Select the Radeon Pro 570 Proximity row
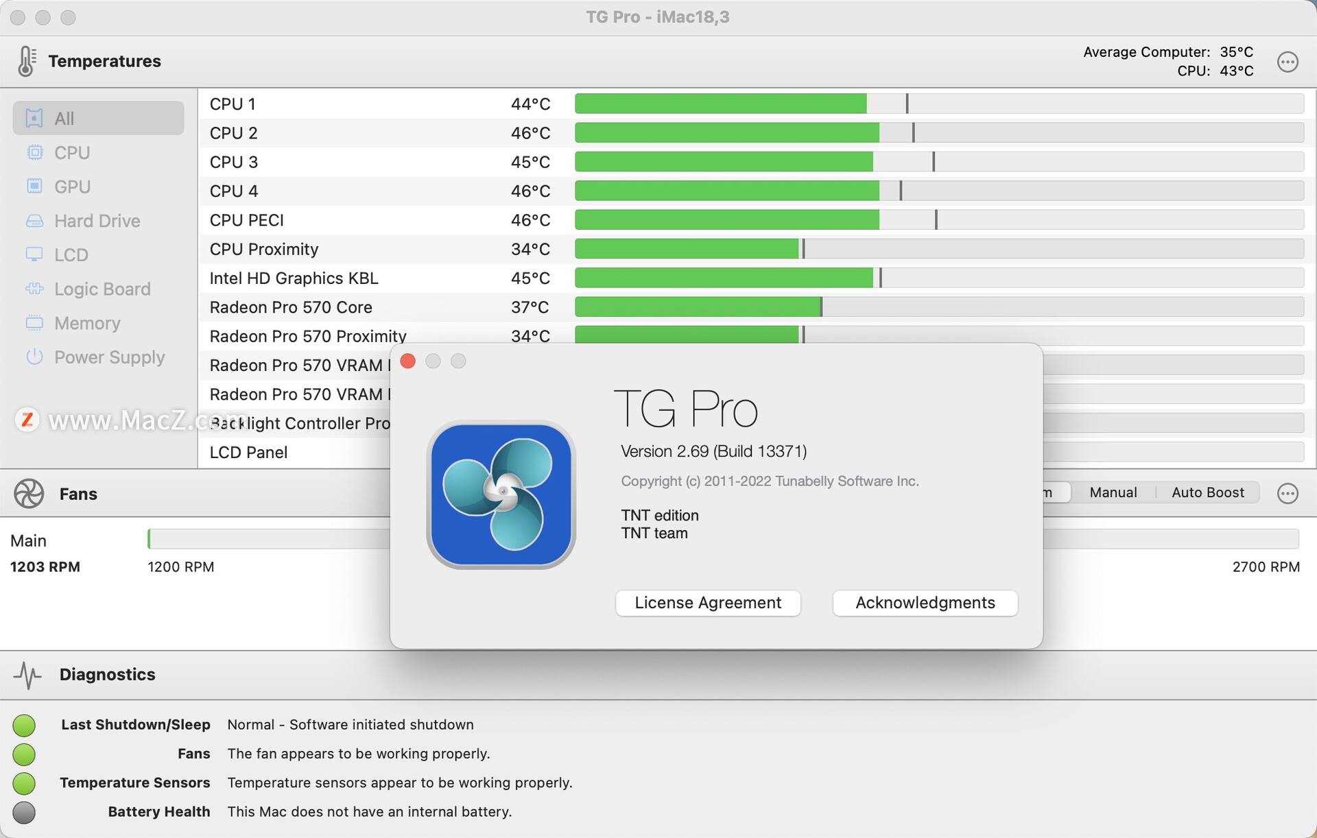Image resolution: width=1317 pixels, height=838 pixels. click(757, 335)
